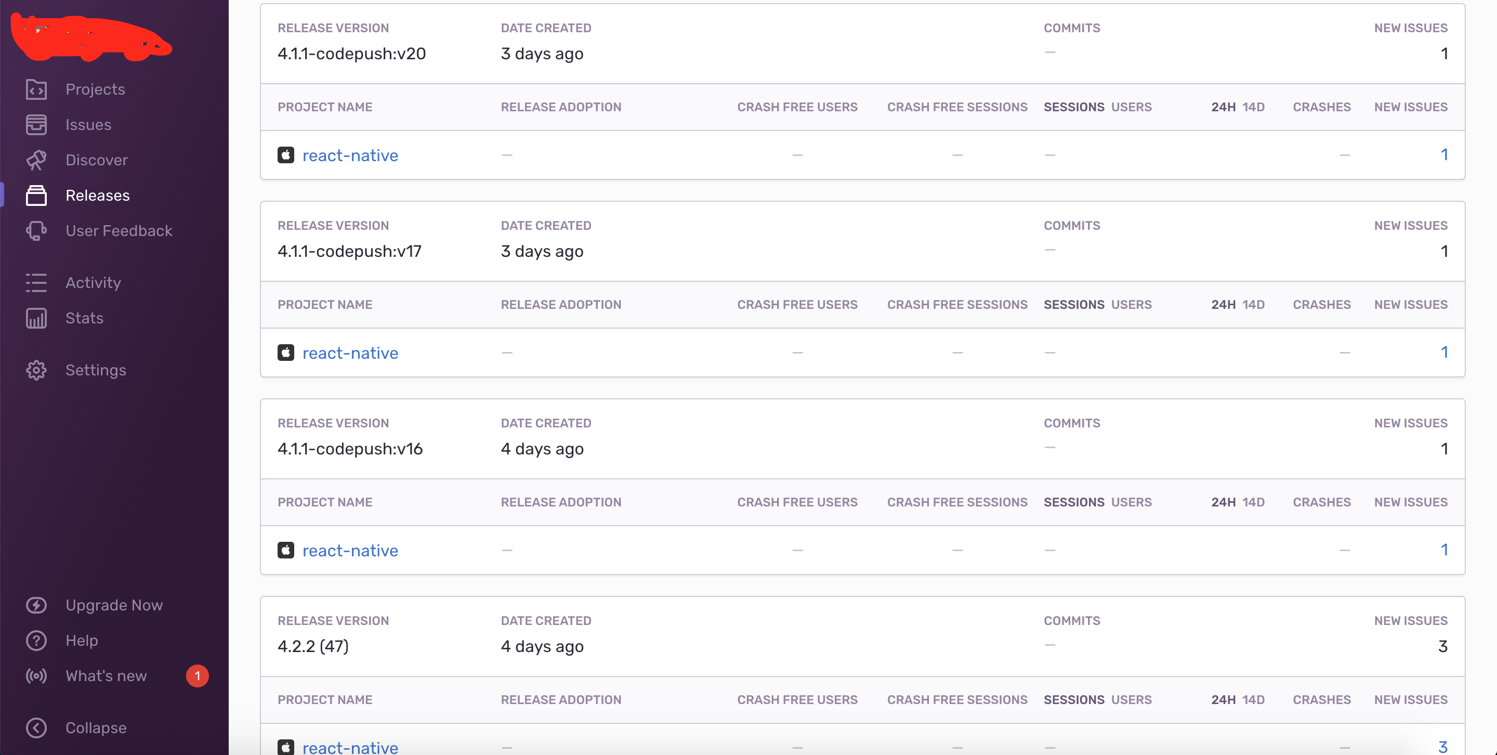Select 24H view for release 4.2.2
This screenshot has width=1497, height=755.
1224,700
